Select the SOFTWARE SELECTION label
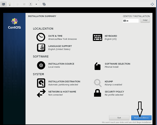This screenshot has height=125, width=157. tap(117, 64)
